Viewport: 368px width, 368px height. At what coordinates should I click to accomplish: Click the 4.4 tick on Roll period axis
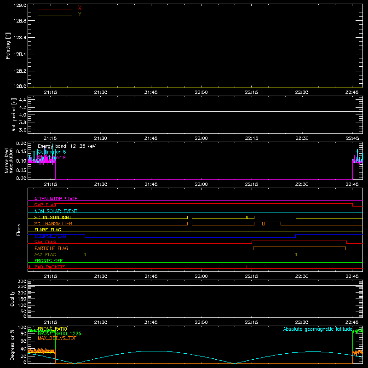(x=23, y=100)
